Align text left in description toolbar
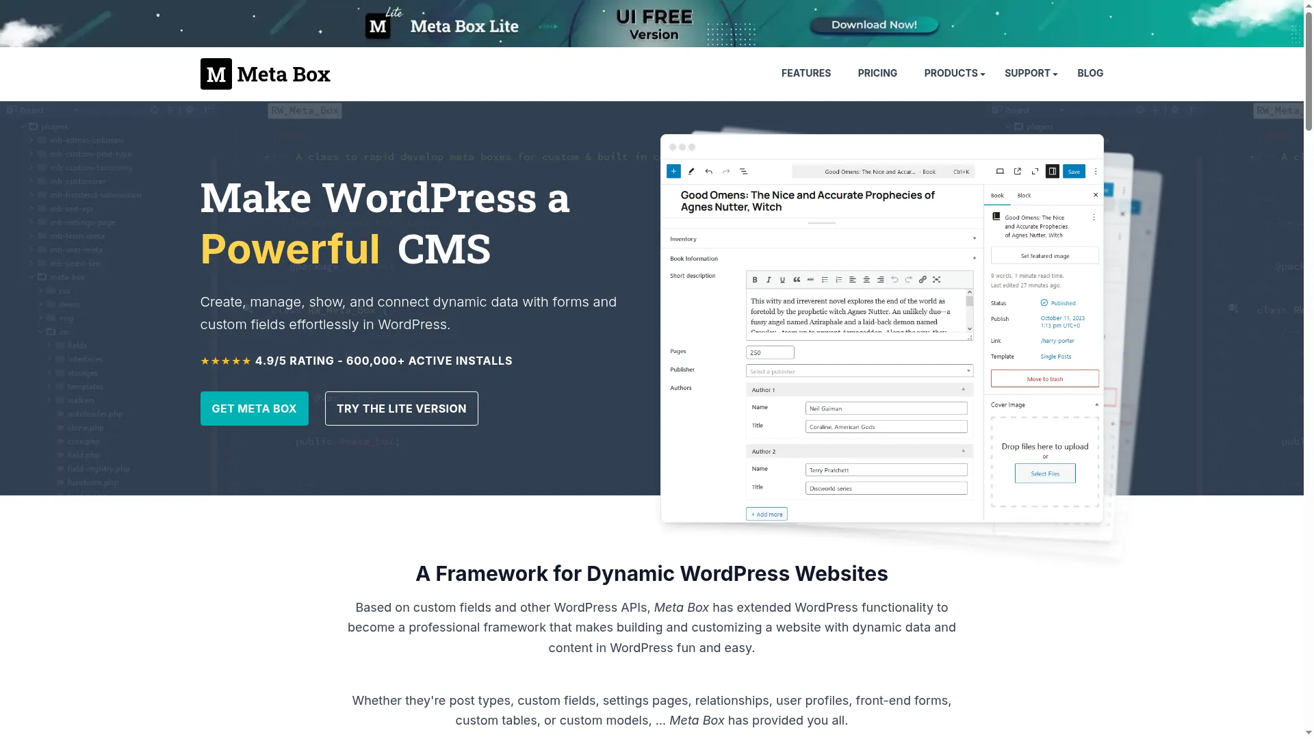The image size is (1314, 739). point(853,280)
